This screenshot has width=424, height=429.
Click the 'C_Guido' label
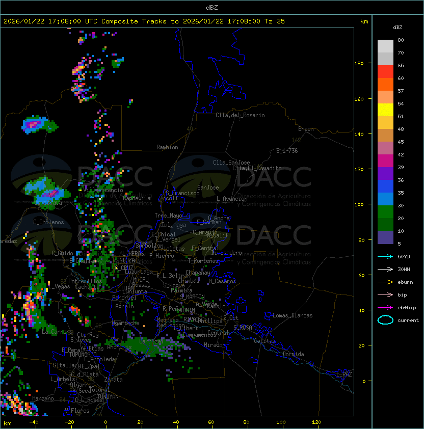pyautogui.click(x=62, y=253)
